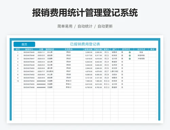Select the 报销单号 column header
The width and height of the screenshot is (170, 130).
(29, 49)
